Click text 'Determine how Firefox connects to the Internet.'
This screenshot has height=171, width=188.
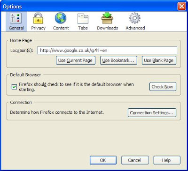point(57,112)
